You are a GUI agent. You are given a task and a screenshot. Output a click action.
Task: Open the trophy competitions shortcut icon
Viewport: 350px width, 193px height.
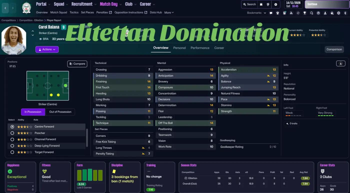pyautogui.click(x=304, y=13)
